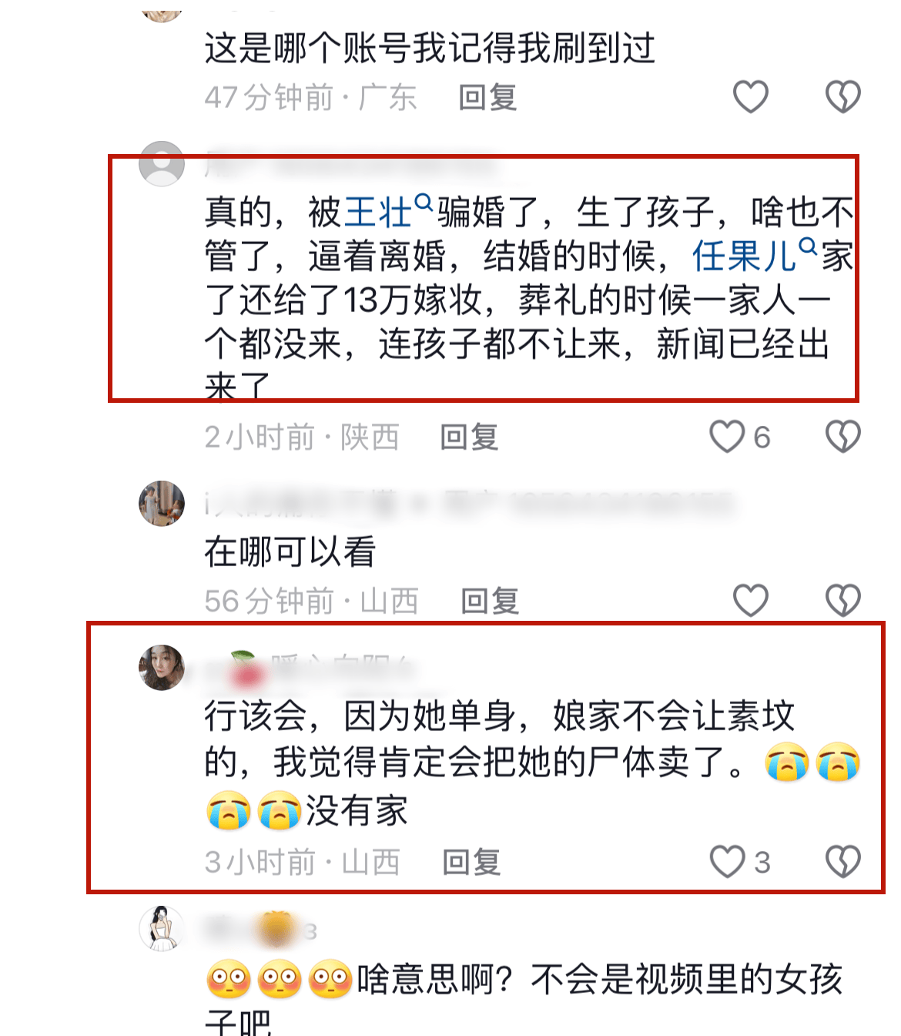Viewport: 901px width, 1036px height.
Task: Like the 陕西 comment with 6 likes
Action: coord(727,437)
